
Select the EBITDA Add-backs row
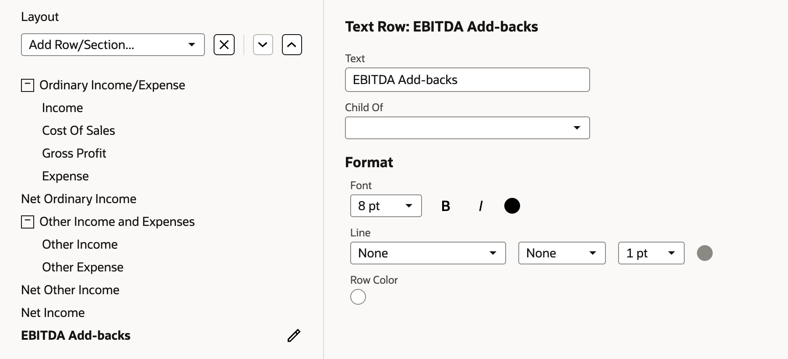pyautogui.click(x=76, y=335)
